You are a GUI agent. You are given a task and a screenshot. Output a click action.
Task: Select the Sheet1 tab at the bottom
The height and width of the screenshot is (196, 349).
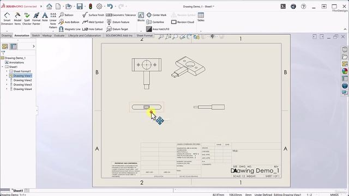[x=18, y=191]
